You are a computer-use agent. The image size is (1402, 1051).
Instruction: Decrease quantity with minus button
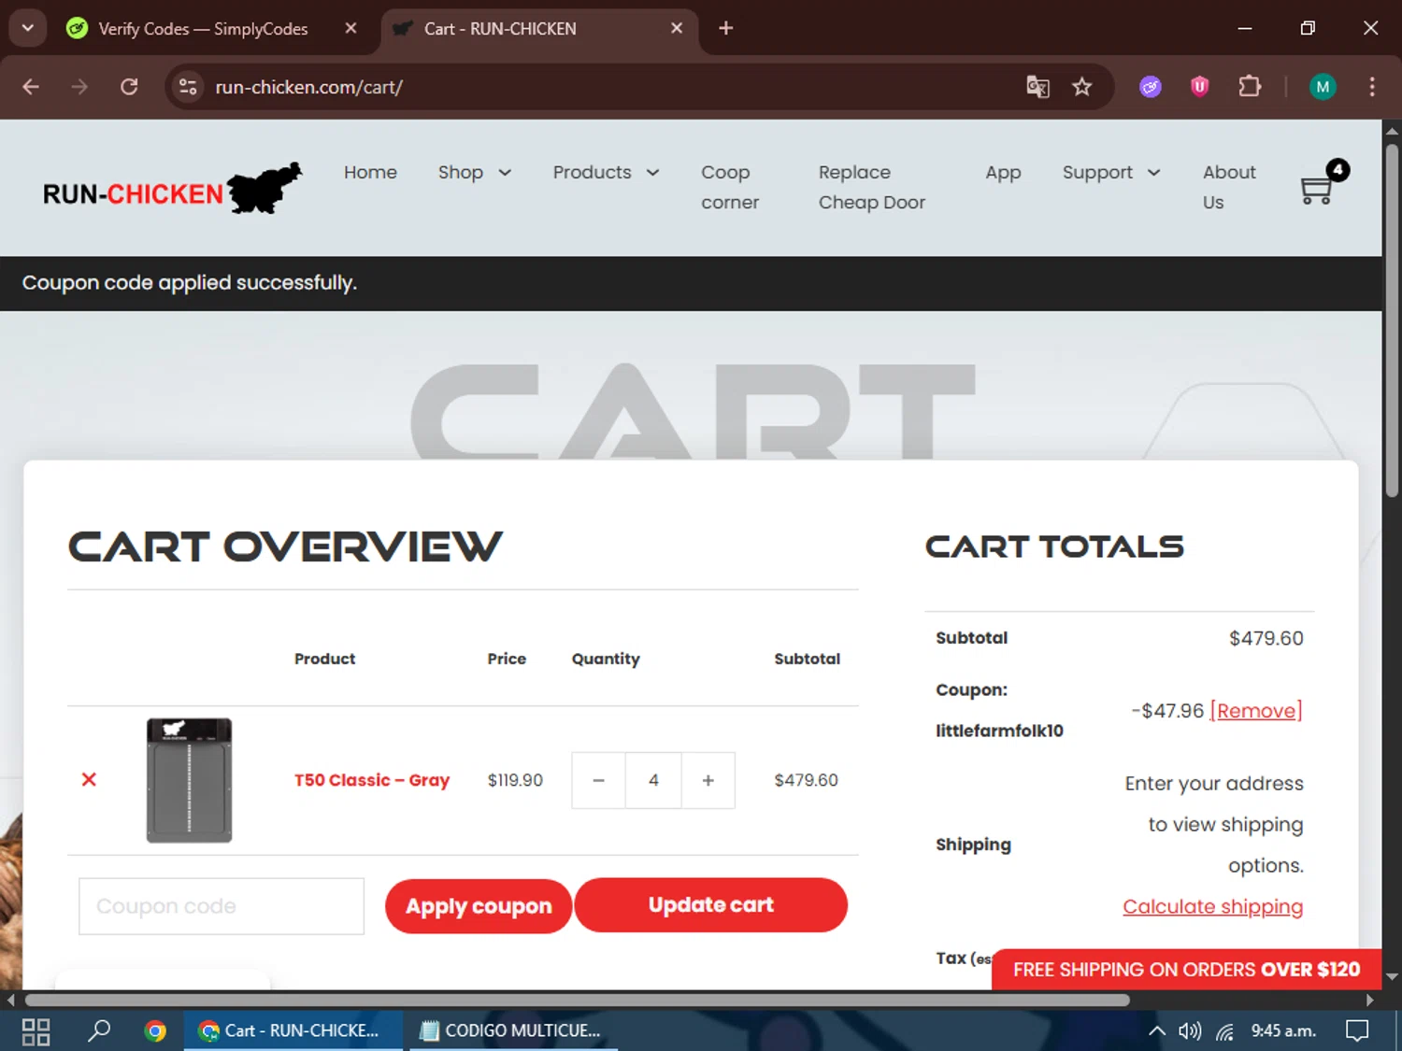coord(599,780)
